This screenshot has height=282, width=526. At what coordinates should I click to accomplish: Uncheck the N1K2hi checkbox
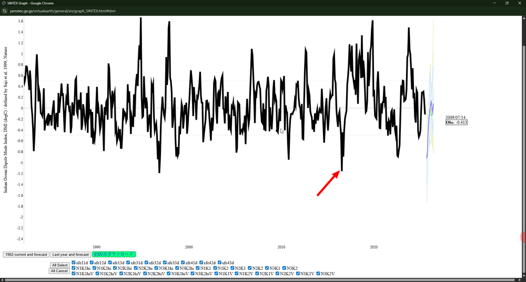coord(94,268)
